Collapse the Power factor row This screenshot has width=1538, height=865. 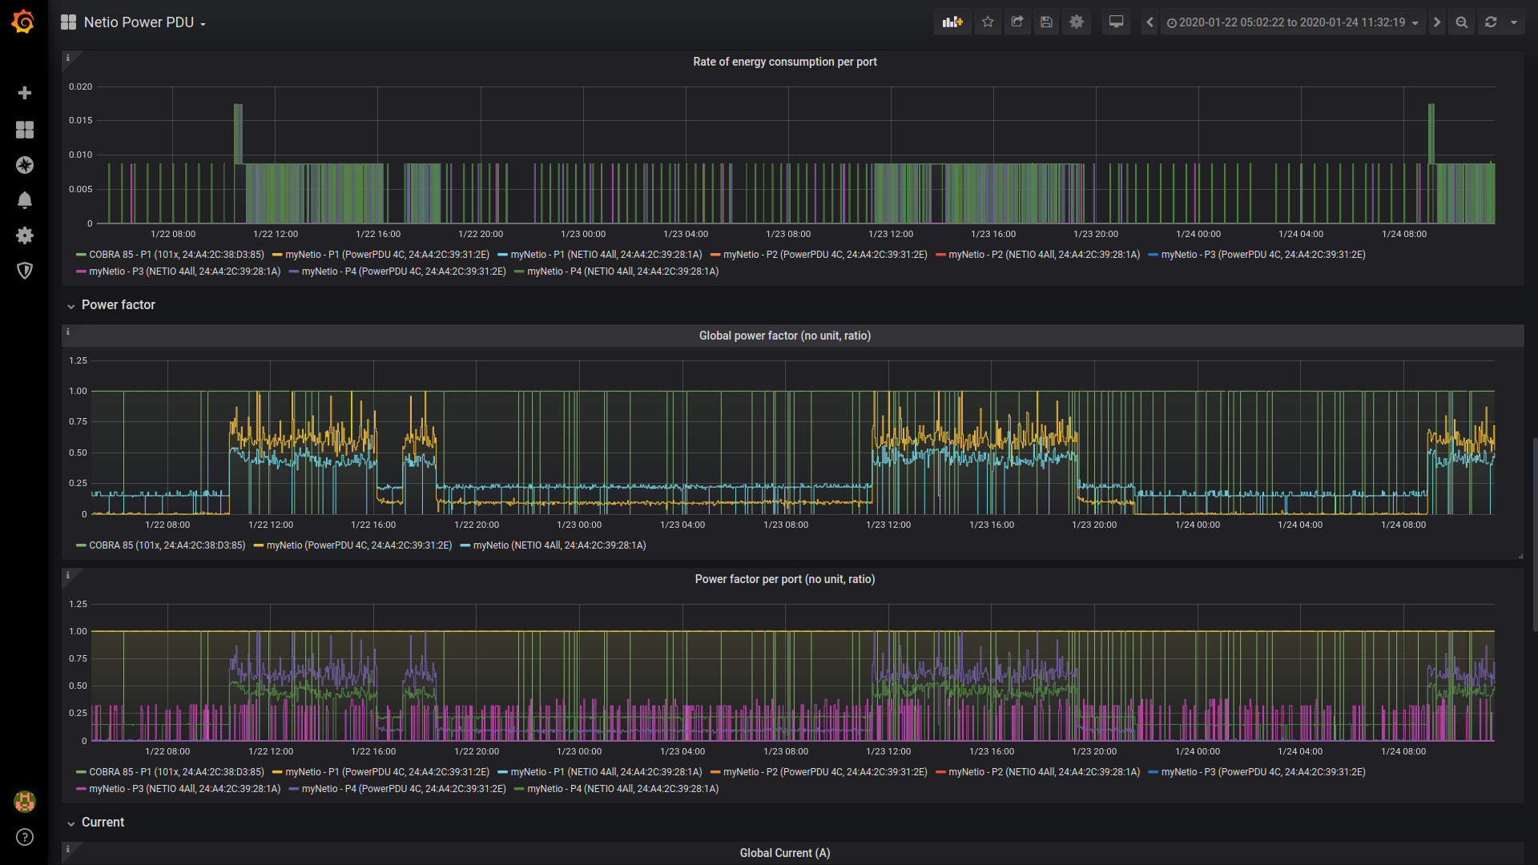click(x=118, y=305)
